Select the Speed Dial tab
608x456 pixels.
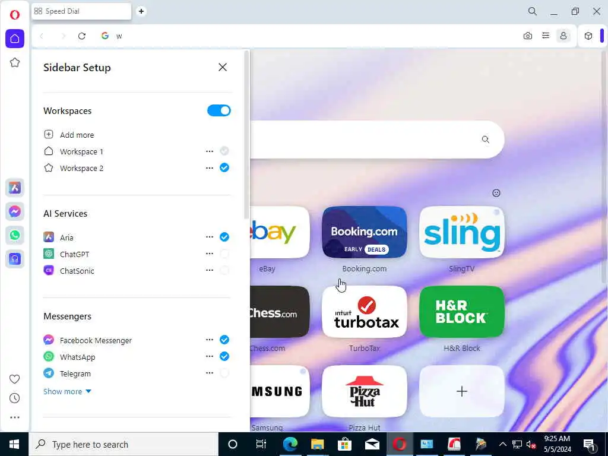(x=81, y=11)
